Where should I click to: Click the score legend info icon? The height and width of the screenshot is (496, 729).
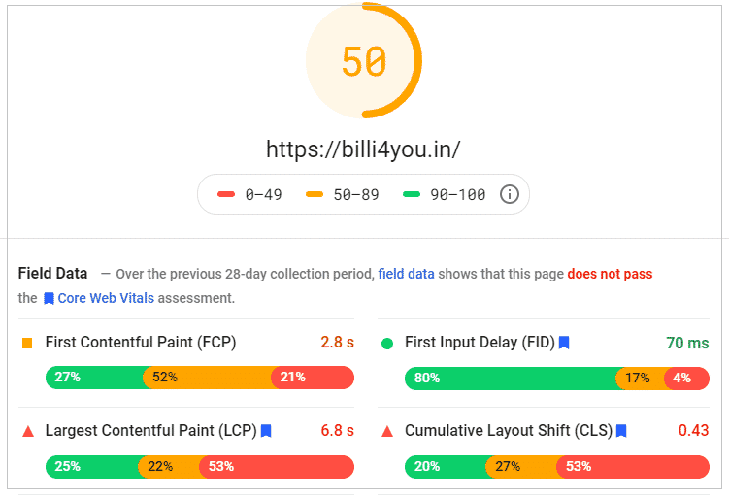509,194
